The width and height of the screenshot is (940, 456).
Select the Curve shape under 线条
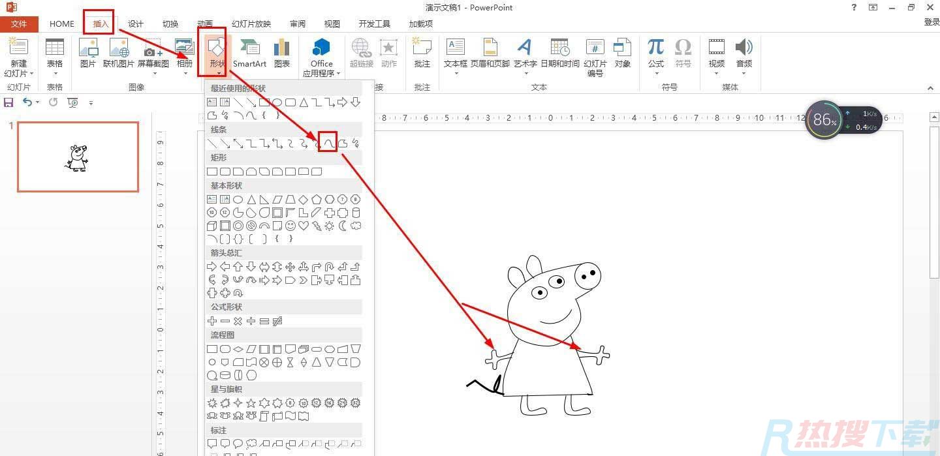[x=328, y=143]
